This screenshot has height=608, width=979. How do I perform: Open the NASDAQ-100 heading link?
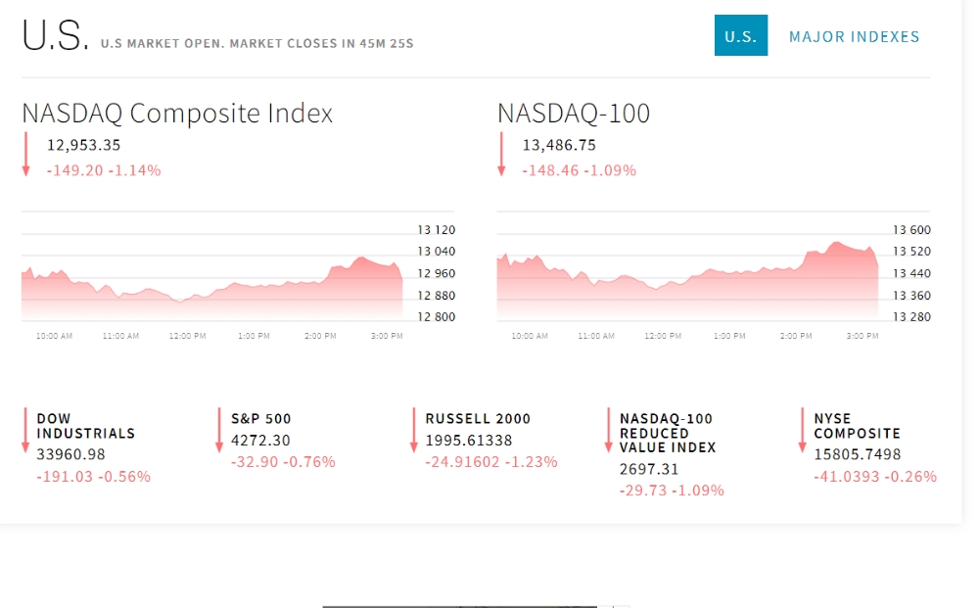point(573,114)
